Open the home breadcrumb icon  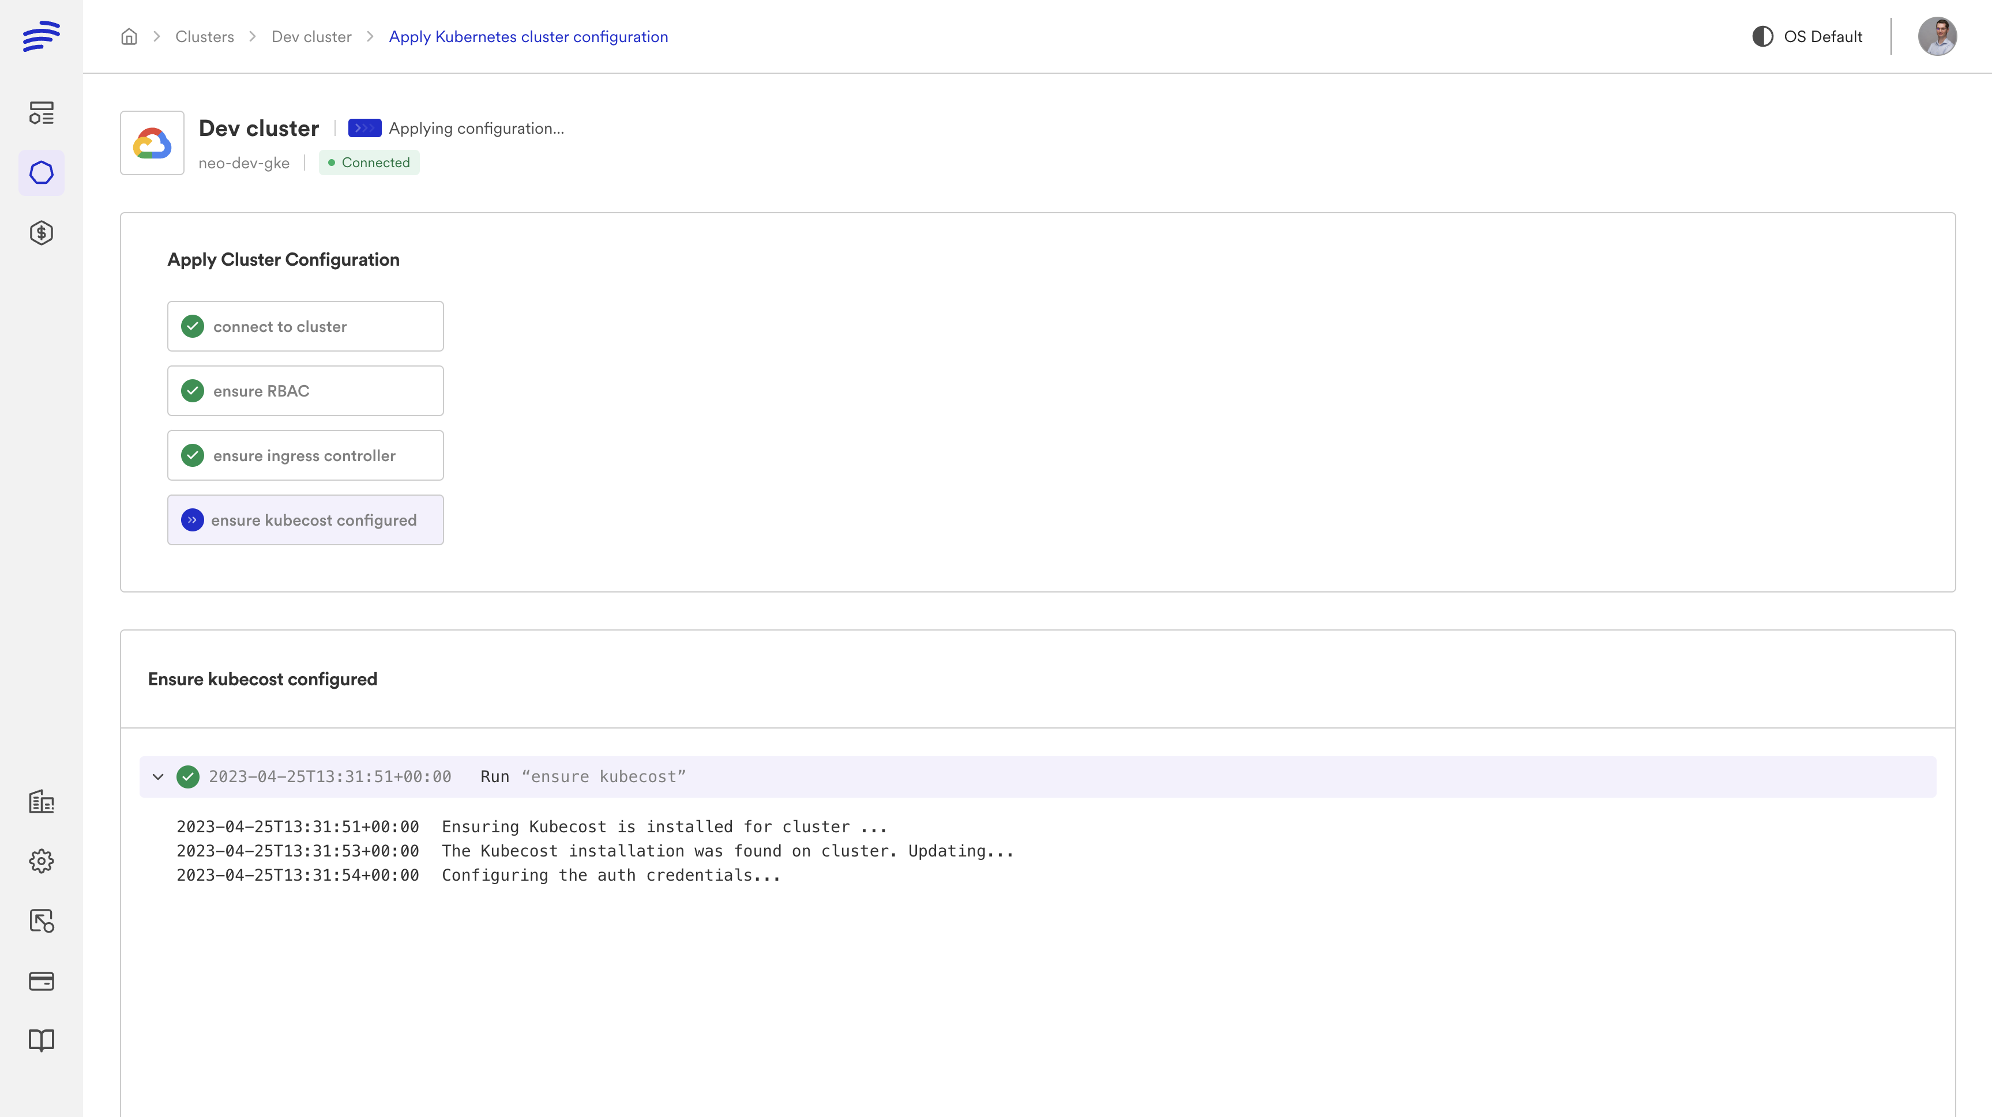129,36
